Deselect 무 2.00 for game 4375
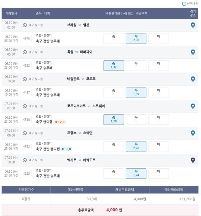The height and width of the screenshot is (216, 201). point(136,39)
